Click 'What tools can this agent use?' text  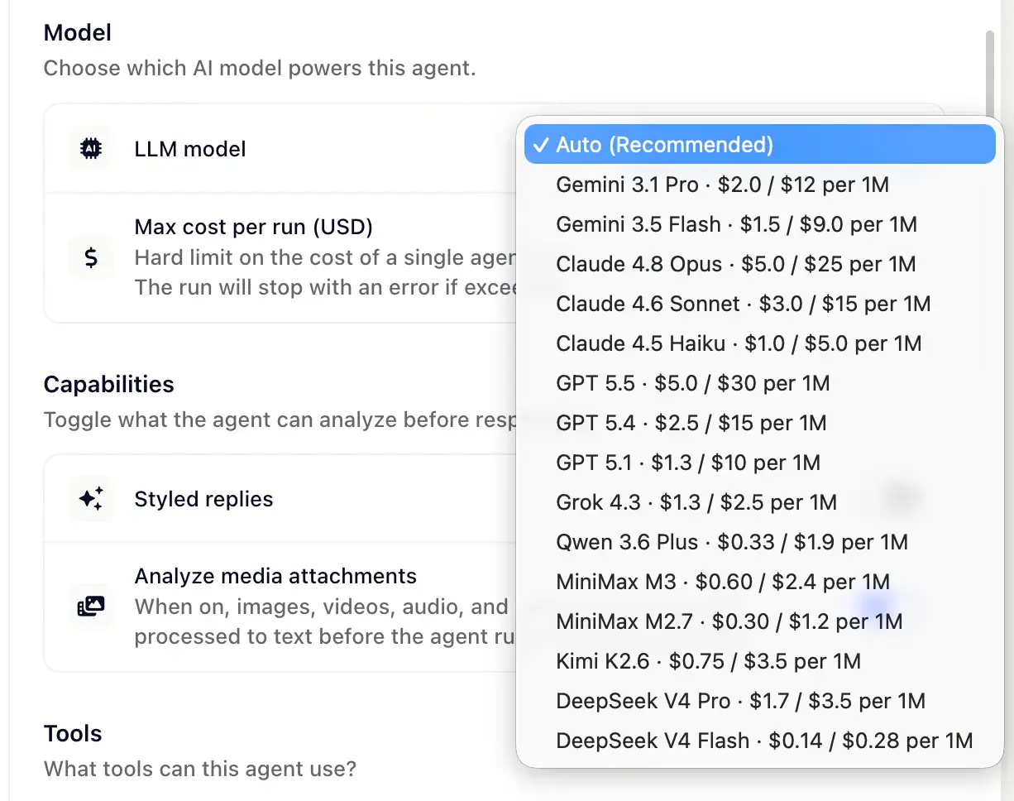(200, 769)
